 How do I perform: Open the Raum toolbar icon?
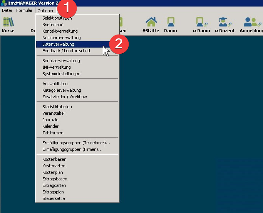[171, 22]
